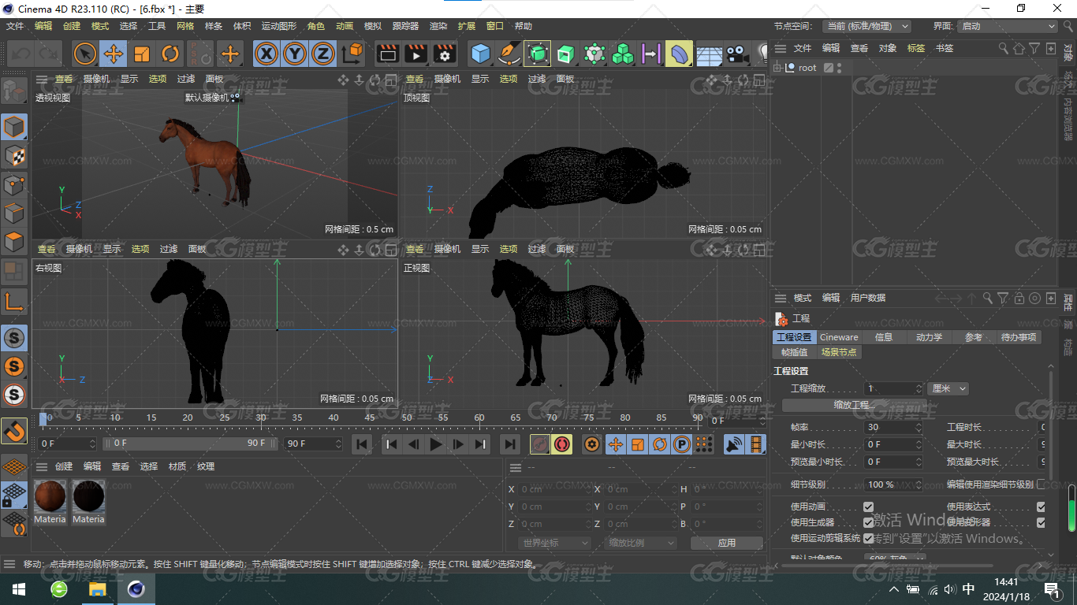
Task: Activate the Scale tool in the top toolbar
Action: pyautogui.click(x=142, y=54)
